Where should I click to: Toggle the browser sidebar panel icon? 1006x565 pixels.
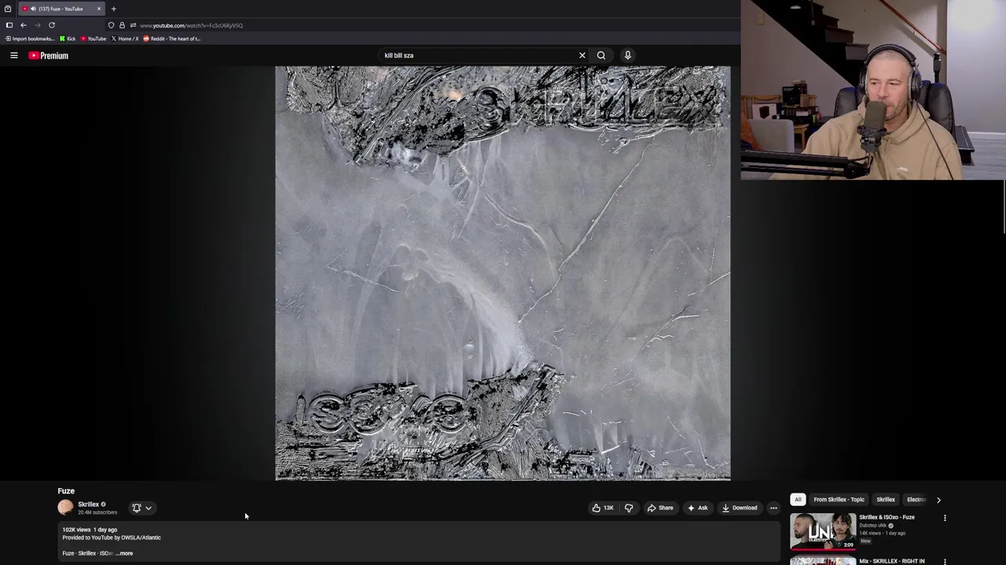tap(9, 25)
